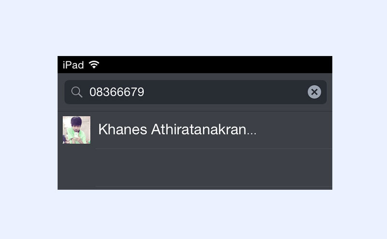Click the avatar of the boy in green shirt
Screen dimensions: 387x239
76,130
